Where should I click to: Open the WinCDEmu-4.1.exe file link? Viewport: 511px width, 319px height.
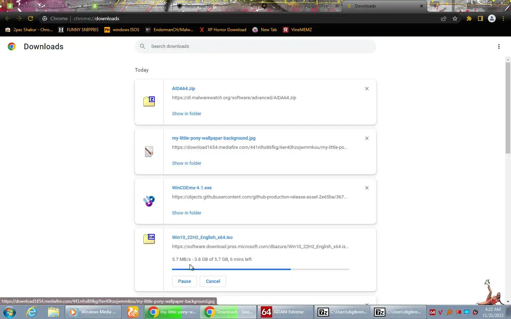pos(192,188)
